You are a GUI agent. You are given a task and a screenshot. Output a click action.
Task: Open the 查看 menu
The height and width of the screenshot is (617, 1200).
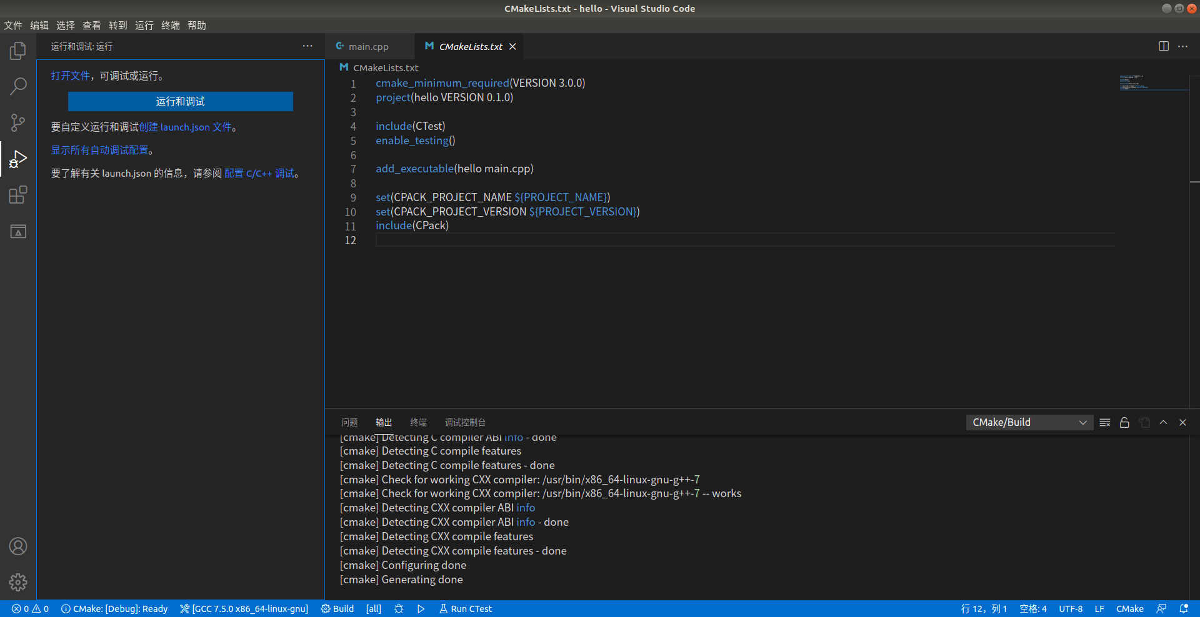(x=92, y=26)
